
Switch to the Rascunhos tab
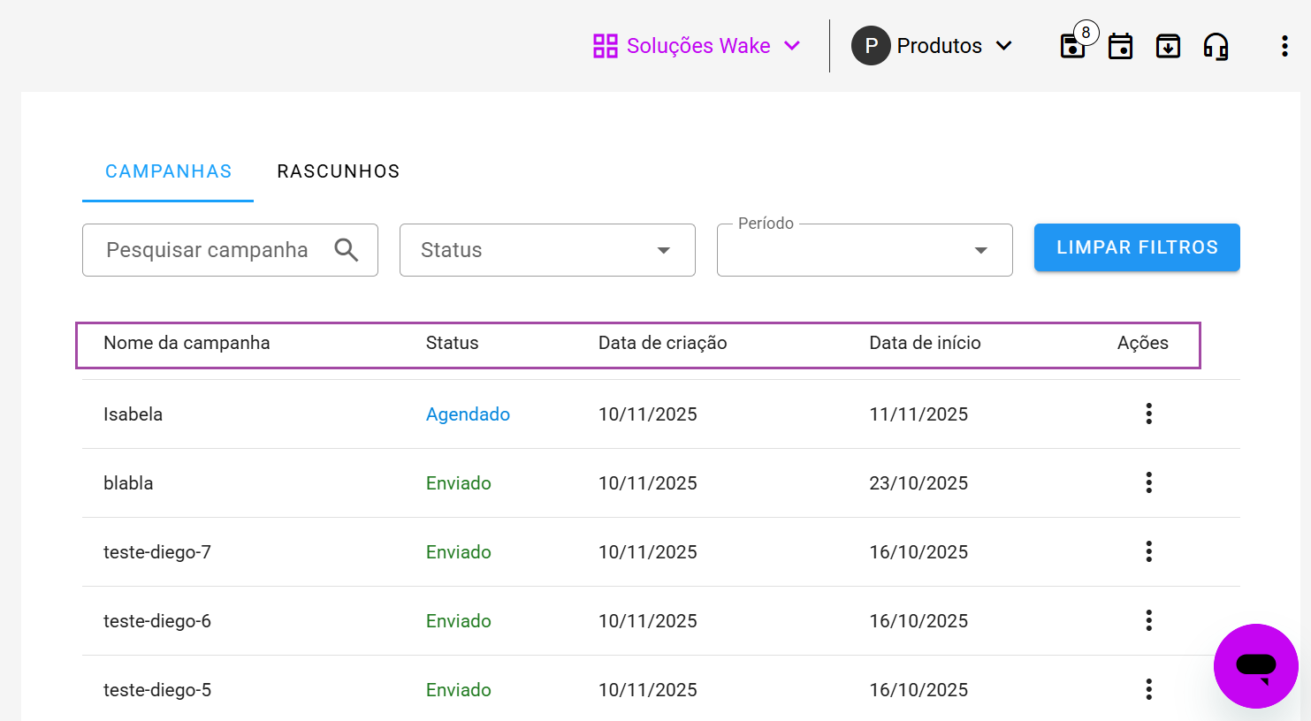[338, 171]
